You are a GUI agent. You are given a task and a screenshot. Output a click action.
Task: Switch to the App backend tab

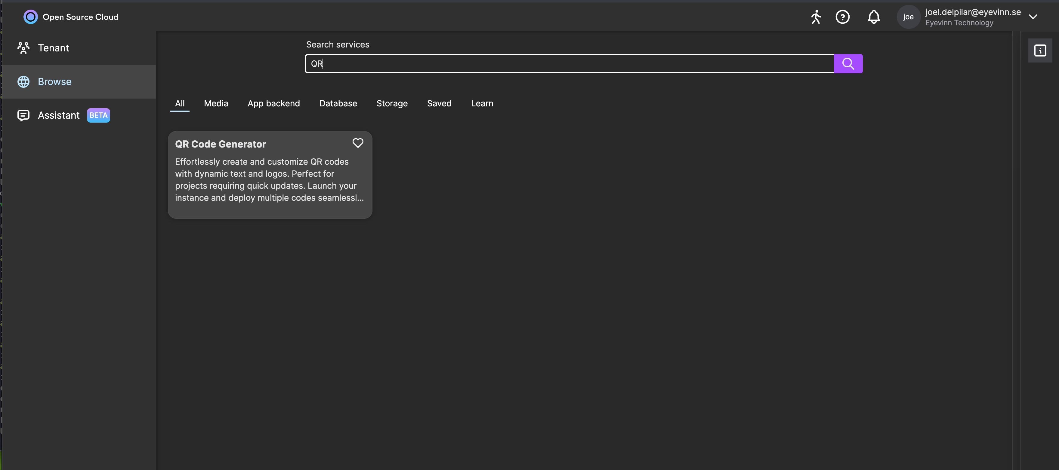pos(274,103)
